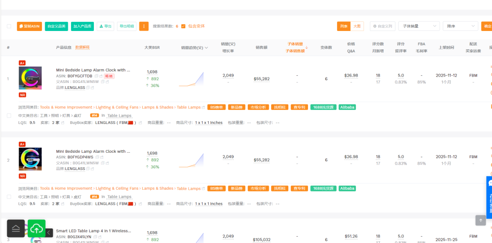Open the 数据解释 link in header

click(x=82, y=47)
